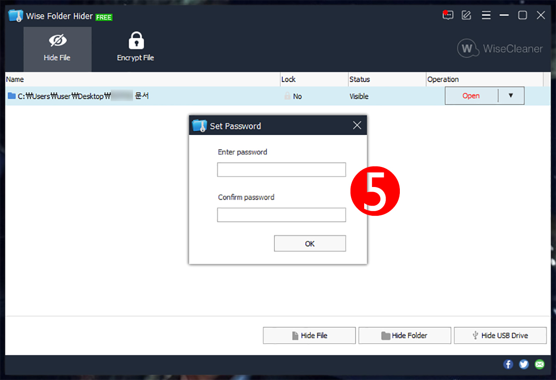Close the Set Password dialog
This screenshot has width=556, height=380.
357,125
